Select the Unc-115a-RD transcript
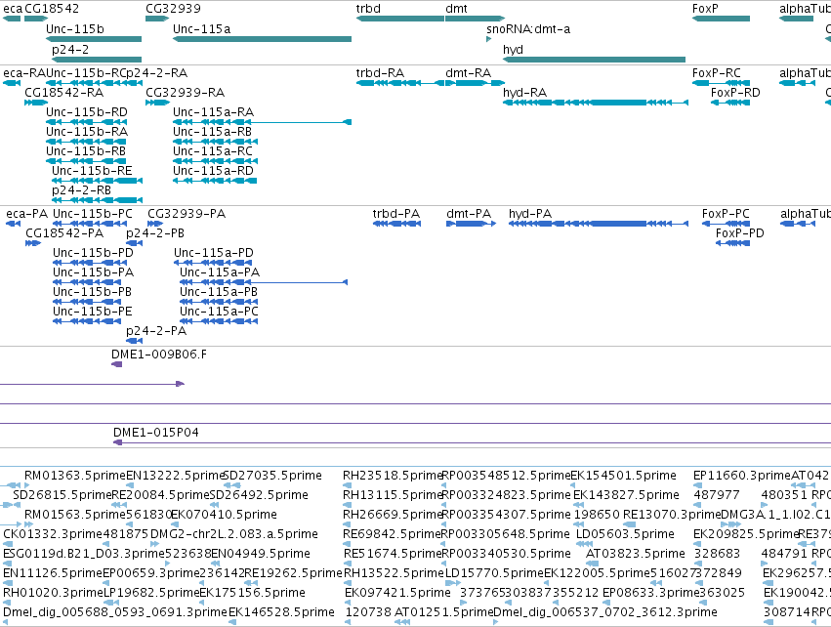The image size is (831, 627). (x=215, y=181)
